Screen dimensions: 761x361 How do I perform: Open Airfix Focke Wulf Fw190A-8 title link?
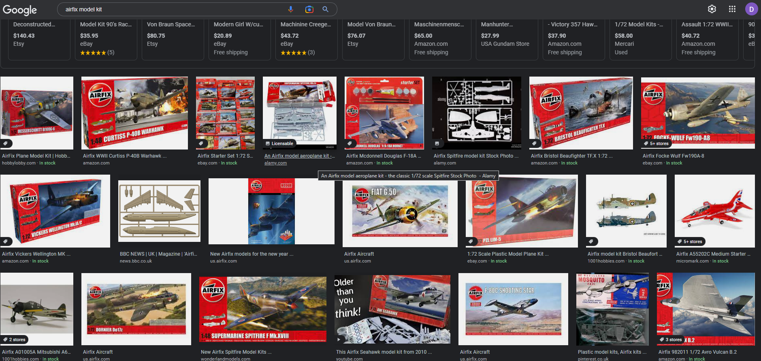coord(673,156)
